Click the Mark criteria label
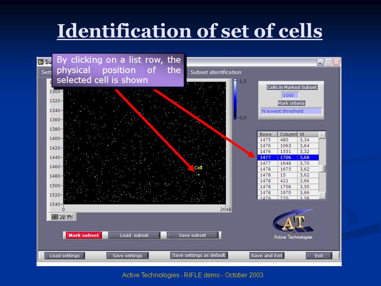This screenshot has width=381, height=286. 291,103
